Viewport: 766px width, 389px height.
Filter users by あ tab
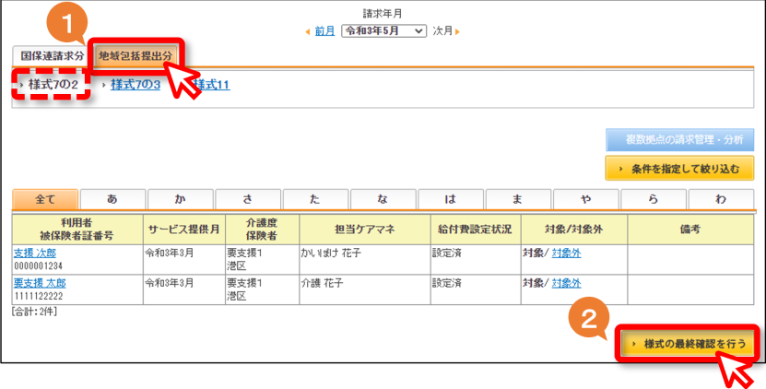point(112,199)
